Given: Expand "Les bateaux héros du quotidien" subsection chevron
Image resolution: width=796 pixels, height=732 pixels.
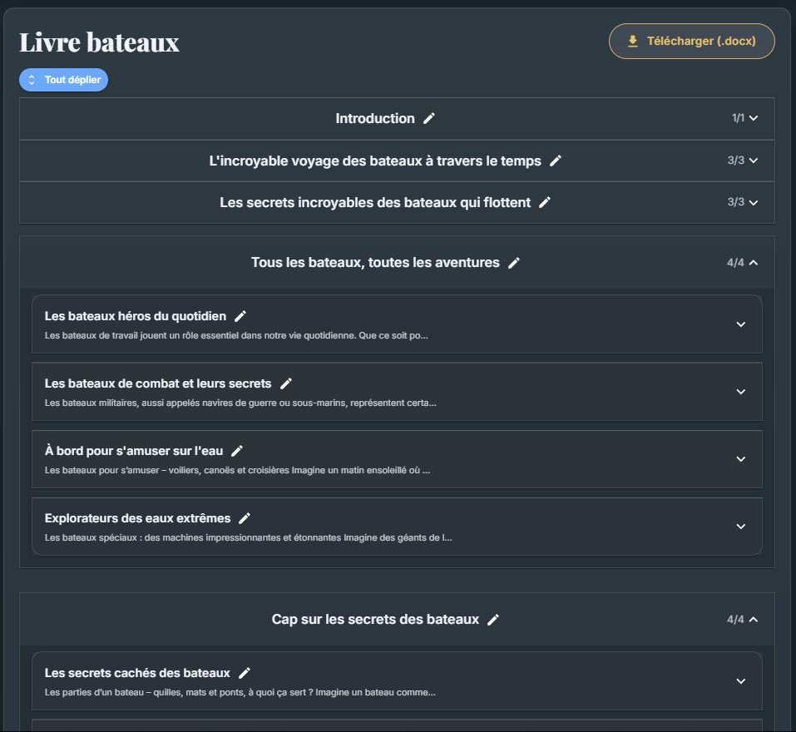Looking at the screenshot, I should [x=741, y=324].
